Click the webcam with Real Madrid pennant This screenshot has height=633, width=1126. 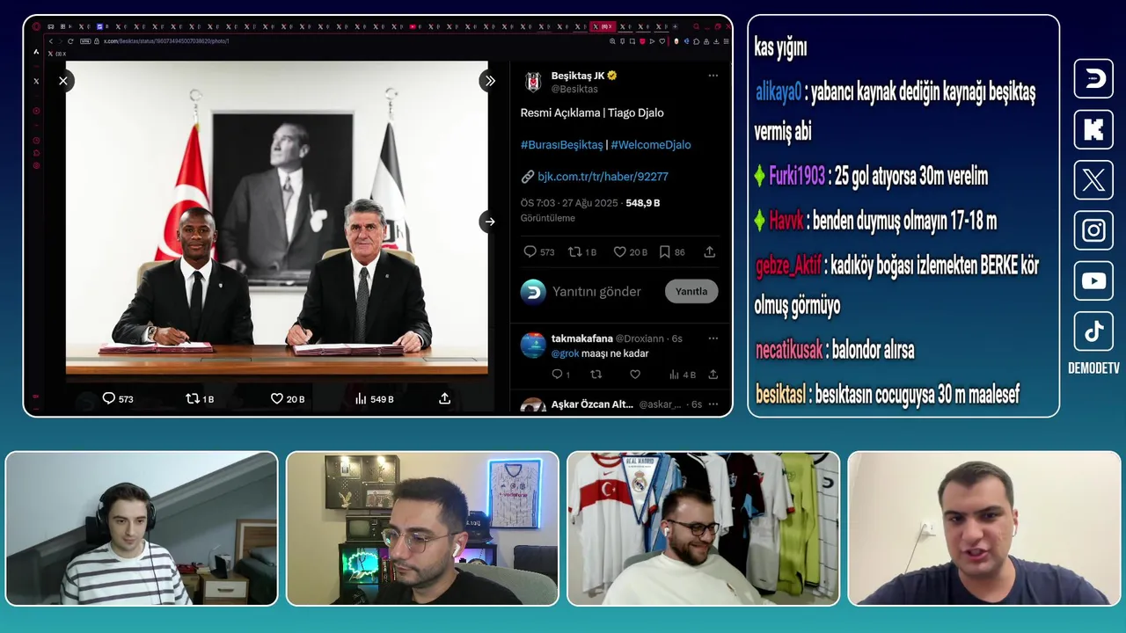point(704,528)
